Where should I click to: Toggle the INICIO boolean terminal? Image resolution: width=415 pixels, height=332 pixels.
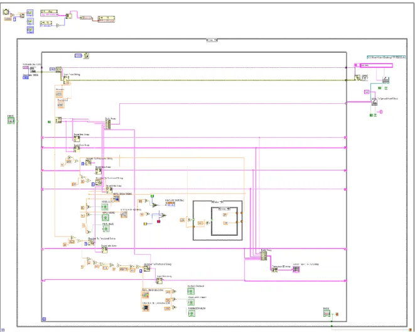click(x=11, y=121)
